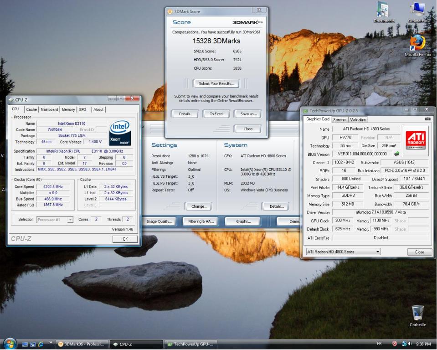Viewport: 437px width, 350px height.
Task: Select the CPU tab in CPU-Z
Action: (15, 109)
